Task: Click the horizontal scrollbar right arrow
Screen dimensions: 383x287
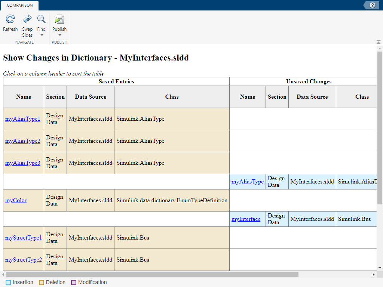Action: (373, 274)
